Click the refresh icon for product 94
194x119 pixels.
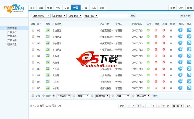(x=180, y=36)
